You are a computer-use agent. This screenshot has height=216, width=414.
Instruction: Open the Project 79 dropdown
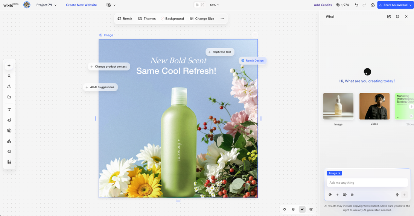coord(46,5)
